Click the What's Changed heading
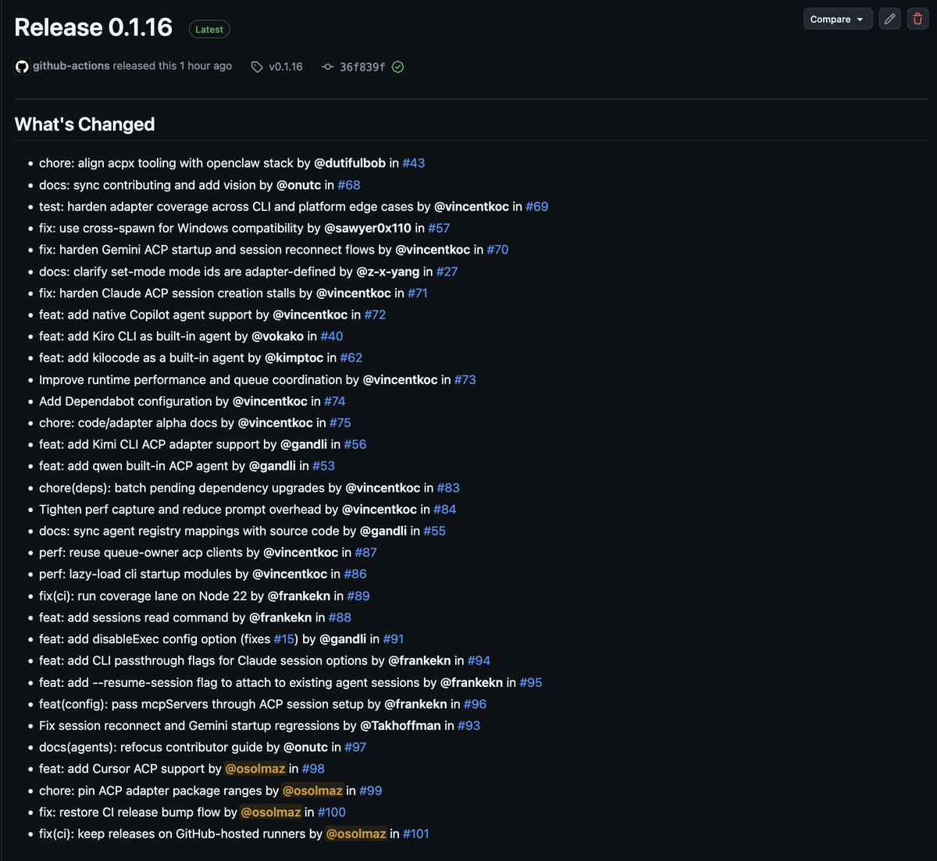 (85, 124)
